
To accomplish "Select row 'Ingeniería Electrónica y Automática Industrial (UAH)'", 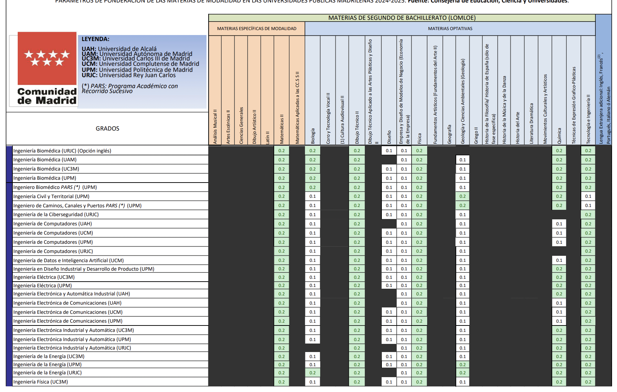I will click(x=110, y=294).
